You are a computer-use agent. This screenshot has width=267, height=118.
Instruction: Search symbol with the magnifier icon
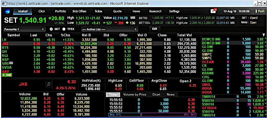coord(49,84)
